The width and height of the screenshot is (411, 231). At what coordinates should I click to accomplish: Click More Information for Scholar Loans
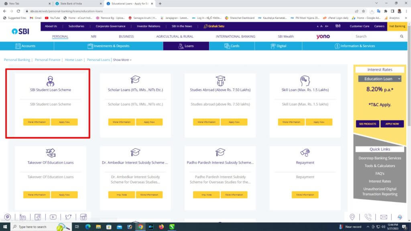121,122
